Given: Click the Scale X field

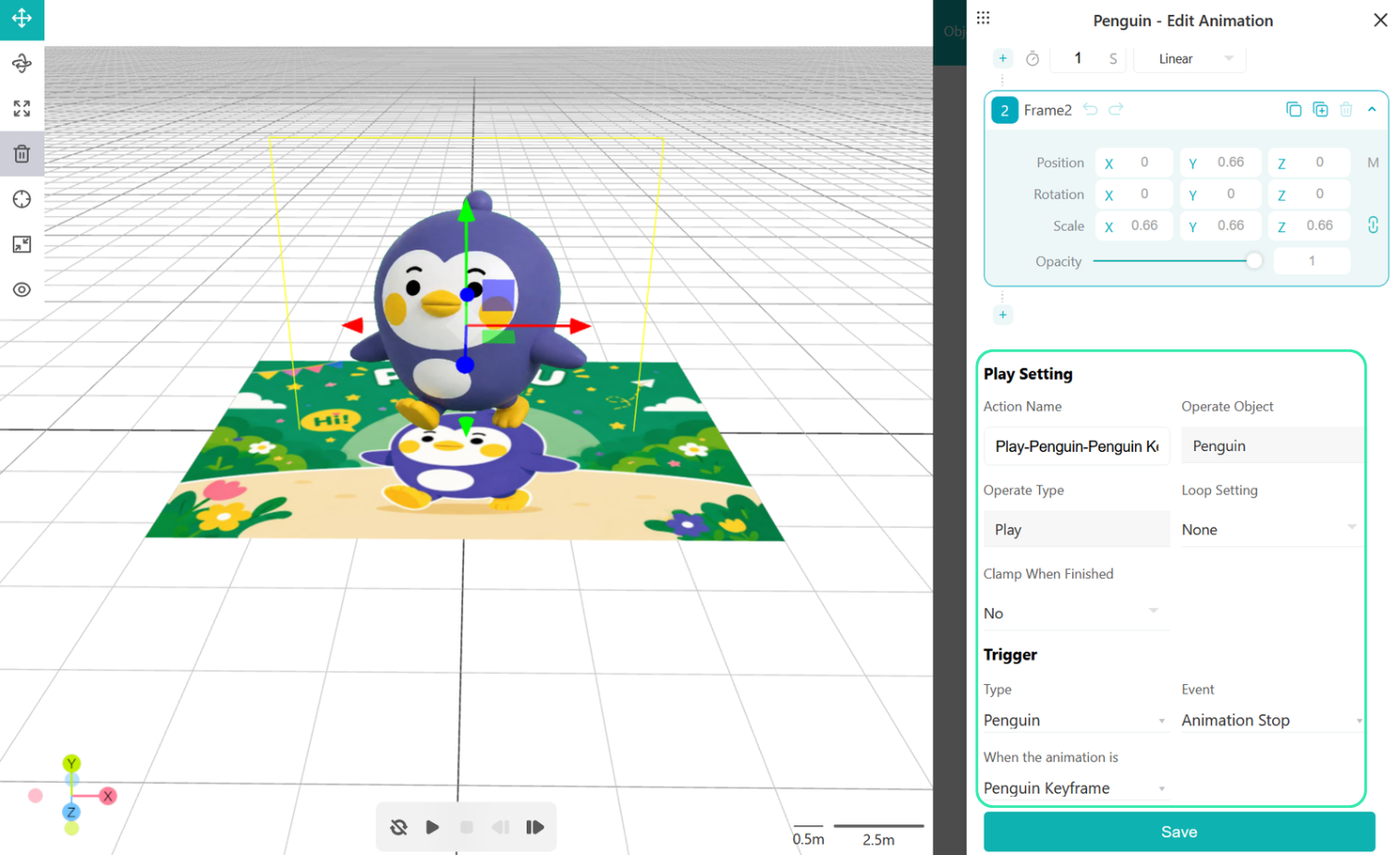Looking at the screenshot, I should click(1134, 226).
